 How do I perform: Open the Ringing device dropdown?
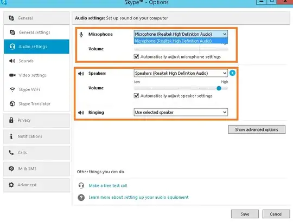point(181,112)
